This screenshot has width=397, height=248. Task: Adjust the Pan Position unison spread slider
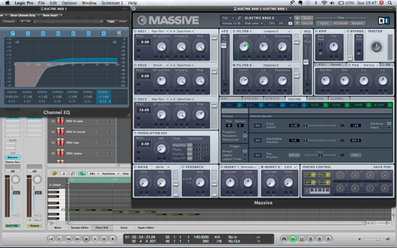click(320, 155)
